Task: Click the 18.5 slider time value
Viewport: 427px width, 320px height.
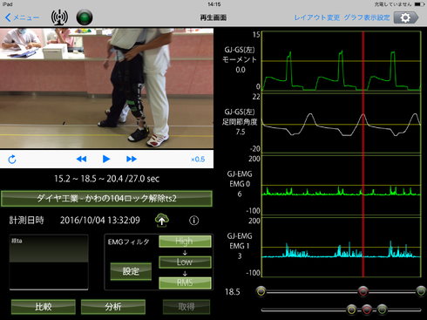Action: coord(233,292)
